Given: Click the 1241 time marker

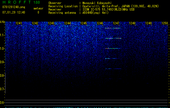Looking at the screenshot, I should [x=19, y=23].
